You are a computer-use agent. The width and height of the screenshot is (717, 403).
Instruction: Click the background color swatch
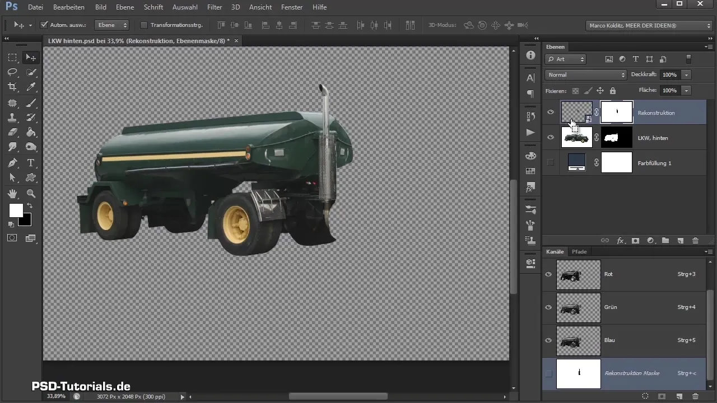(x=26, y=221)
